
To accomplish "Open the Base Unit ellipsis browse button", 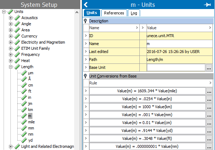I will [x=209, y=67].
